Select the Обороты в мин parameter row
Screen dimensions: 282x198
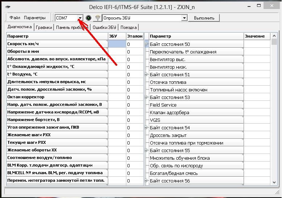point(57,52)
